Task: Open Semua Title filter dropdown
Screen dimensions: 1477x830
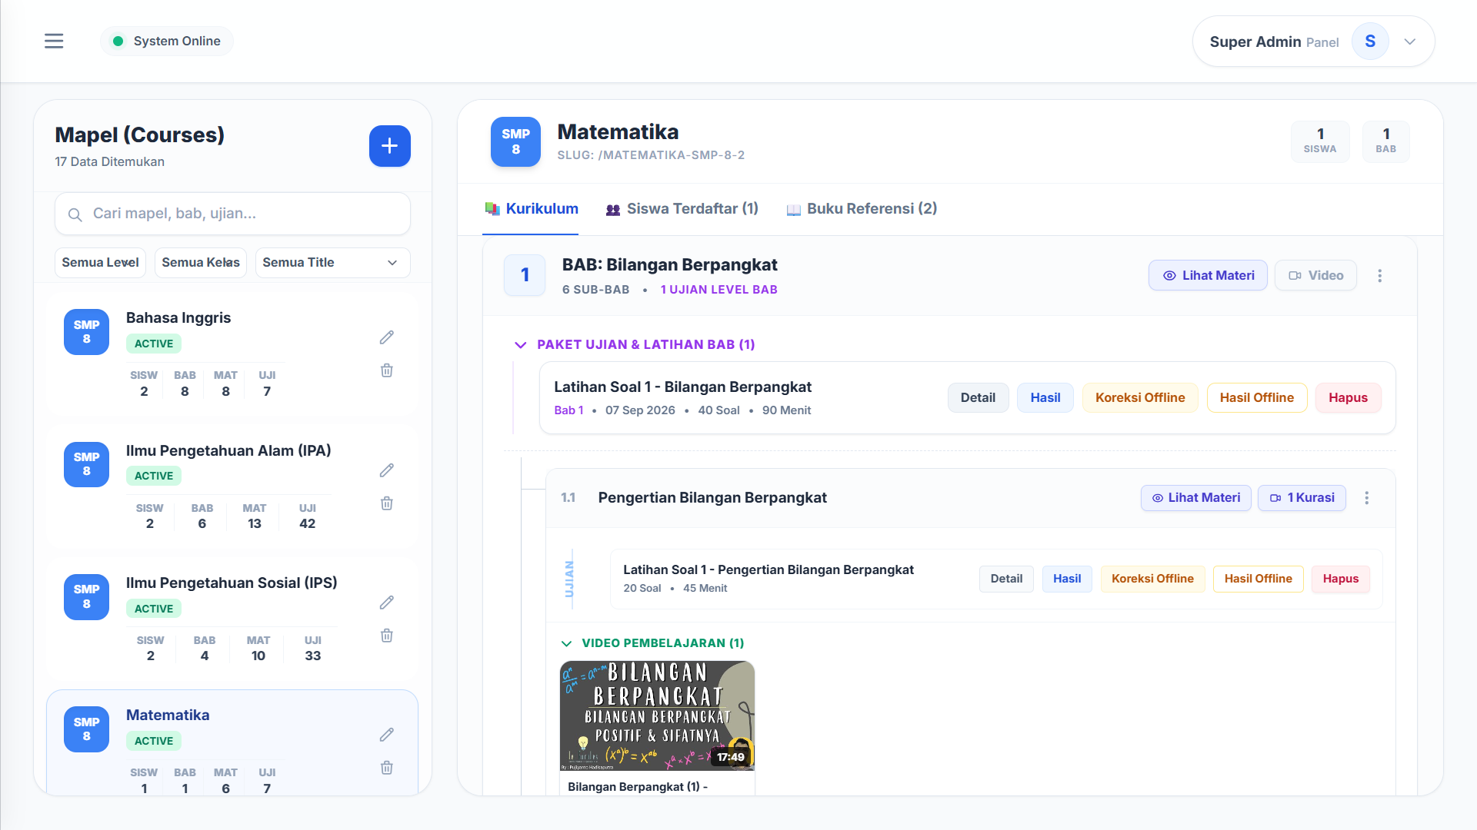Action: pyautogui.click(x=332, y=262)
